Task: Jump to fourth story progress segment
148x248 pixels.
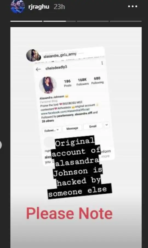Action: click(126, 21)
